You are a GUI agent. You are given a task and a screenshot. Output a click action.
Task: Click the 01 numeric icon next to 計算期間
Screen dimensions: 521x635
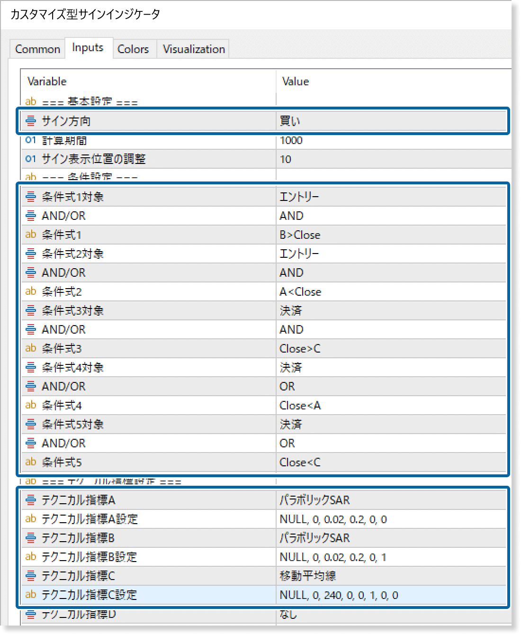click(30, 140)
